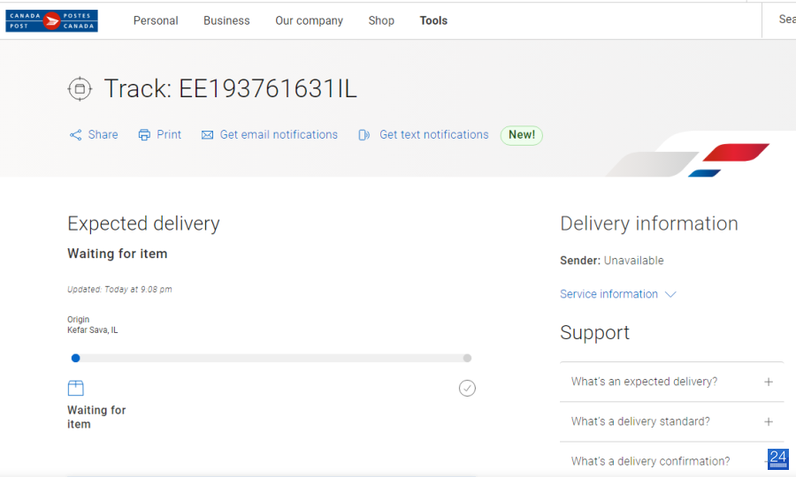Open the Business menu
This screenshot has height=477, width=796.
[226, 21]
